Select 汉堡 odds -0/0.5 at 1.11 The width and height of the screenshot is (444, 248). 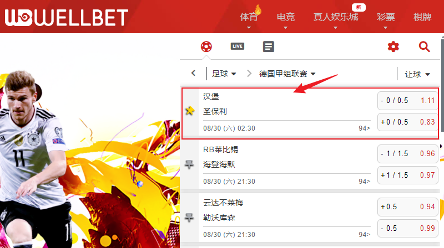[x=408, y=101]
